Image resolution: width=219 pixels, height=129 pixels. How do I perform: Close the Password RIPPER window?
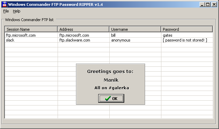[x=214, y=4]
